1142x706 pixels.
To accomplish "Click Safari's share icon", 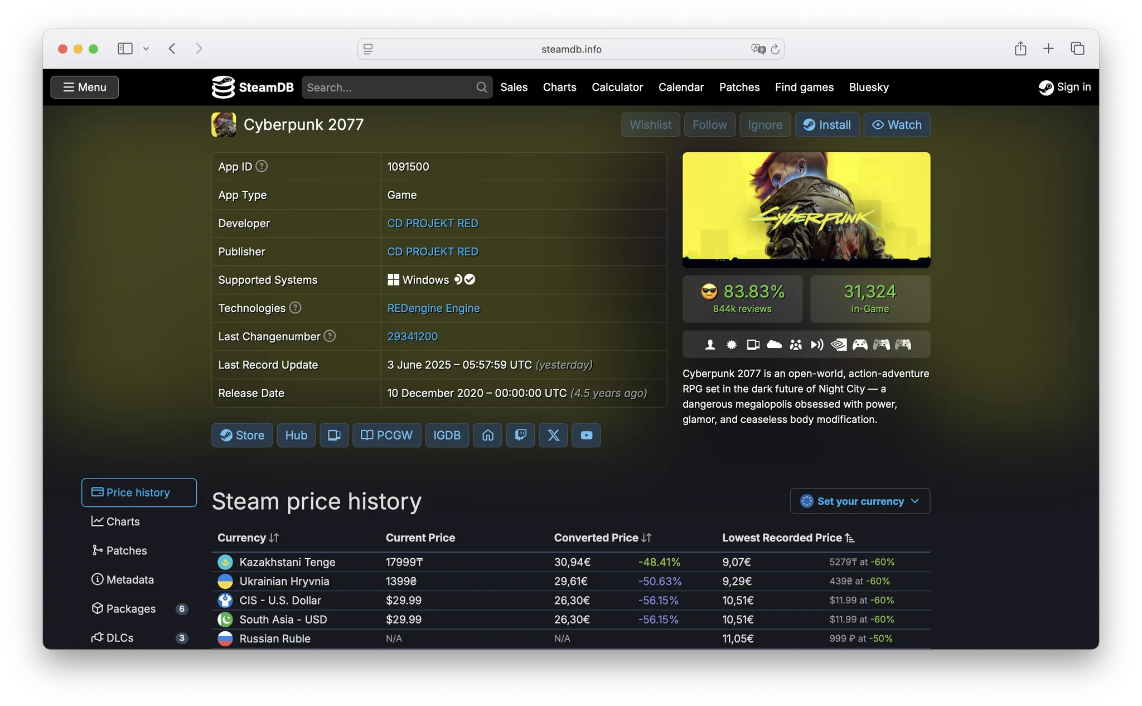I will [x=1020, y=49].
